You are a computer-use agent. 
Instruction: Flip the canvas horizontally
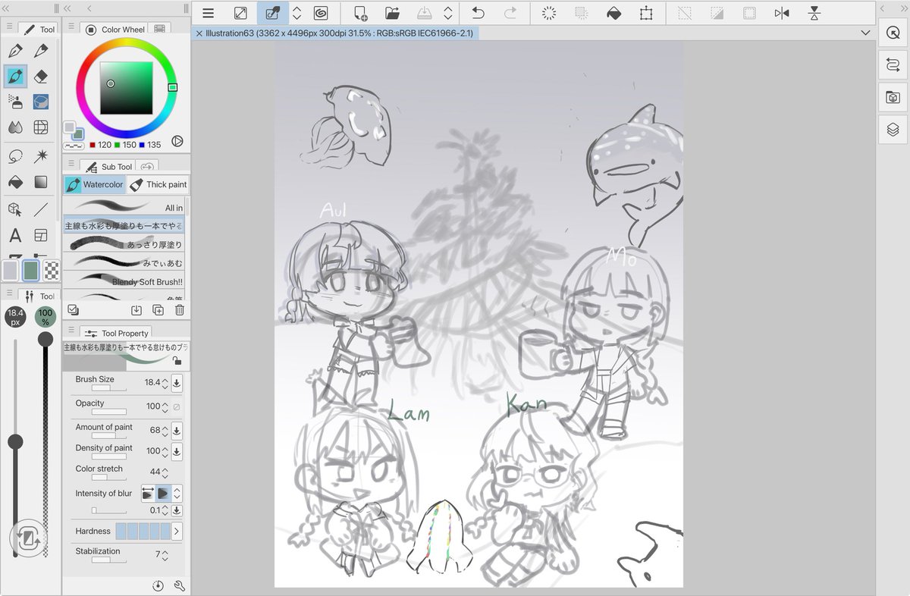point(782,13)
